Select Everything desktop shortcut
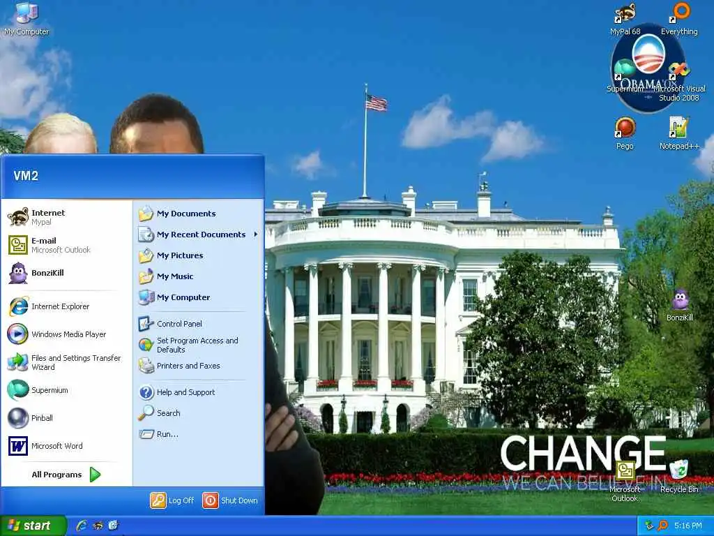The image size is (714, 536). tap(679, 19)
